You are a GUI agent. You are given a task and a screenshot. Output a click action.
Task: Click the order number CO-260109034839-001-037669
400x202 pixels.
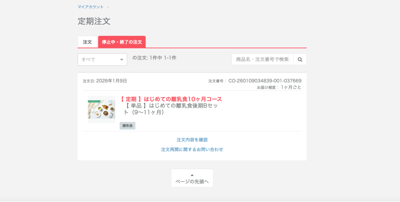(x=264, y=81)
